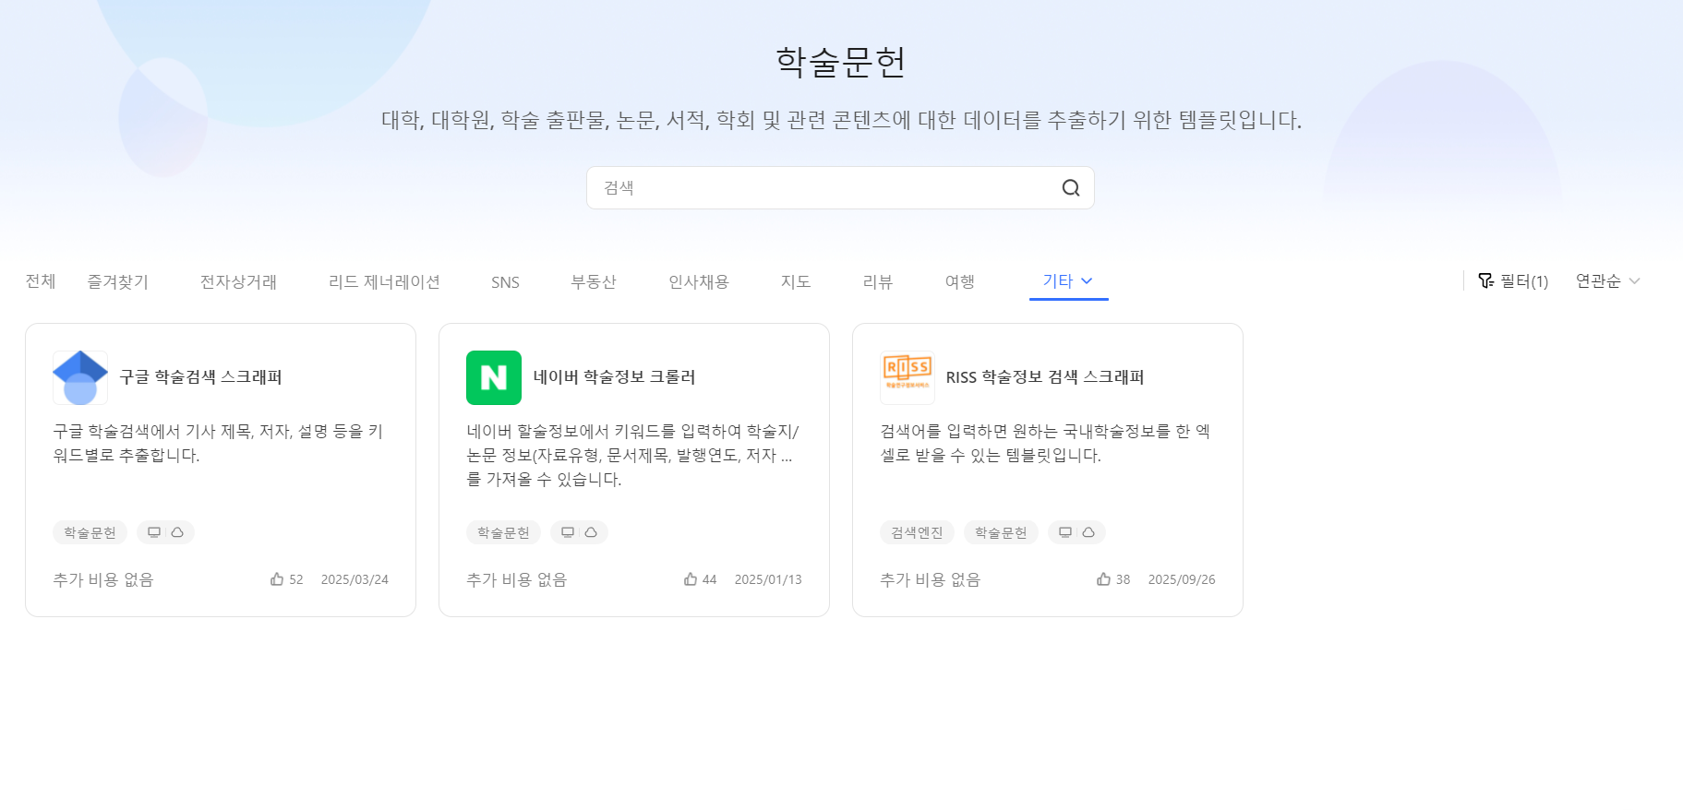Click thumbs-up on 네이버 학술정보 크롤러
The width and height of the screenshot is (1683, 810).
pyautogui.click(x=691, y=579)
